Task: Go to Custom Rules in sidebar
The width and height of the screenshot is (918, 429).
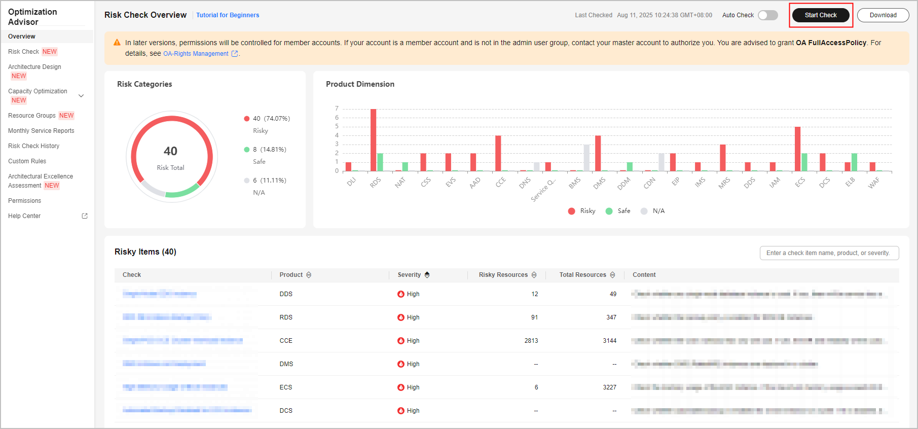Action: [27, 161]
